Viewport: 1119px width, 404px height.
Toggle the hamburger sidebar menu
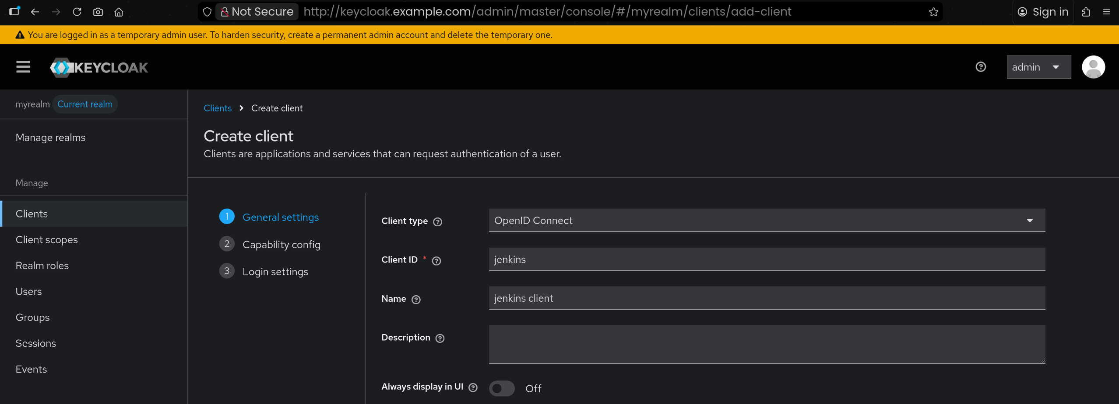(23, 67)
